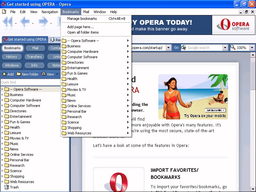Viewport: 256px width, 192px height.
Task: Open Computer Software submenu in Bookmarks menu
Action: point(96,57)
